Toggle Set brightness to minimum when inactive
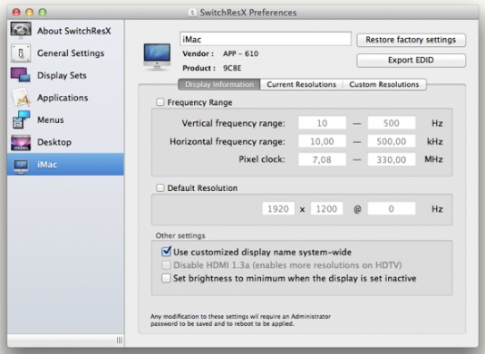Screen dimensions: 485x354 point(166,278)
